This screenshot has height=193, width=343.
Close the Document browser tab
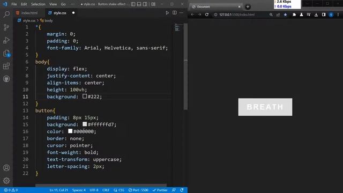[239, 7]
